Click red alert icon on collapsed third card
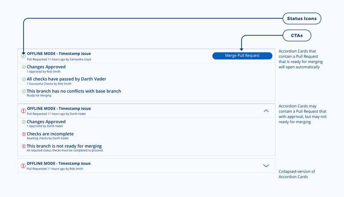 23,166
